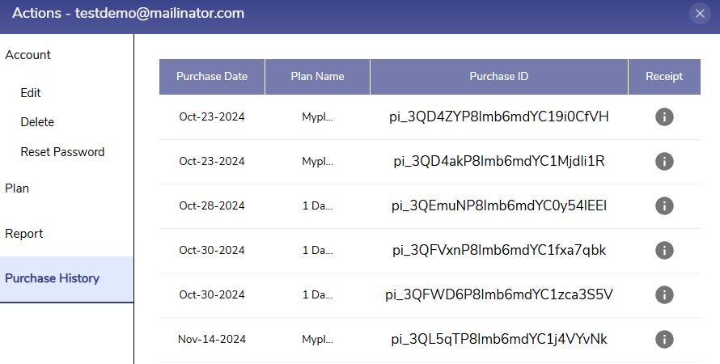720x364 pixels.
Task: Close the Actions dialog
Action: tap(700, 13)
